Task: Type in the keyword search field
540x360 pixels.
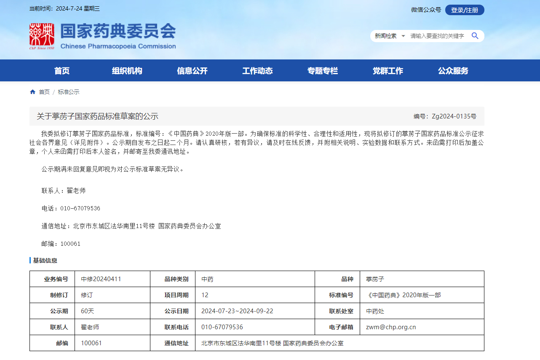Action: pyautogui.click(x=437, y=36)
